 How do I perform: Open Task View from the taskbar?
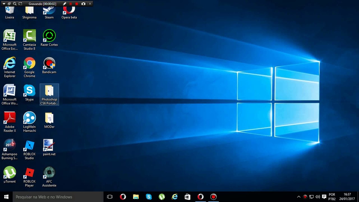pyautogui.click(x=110, y=197)
